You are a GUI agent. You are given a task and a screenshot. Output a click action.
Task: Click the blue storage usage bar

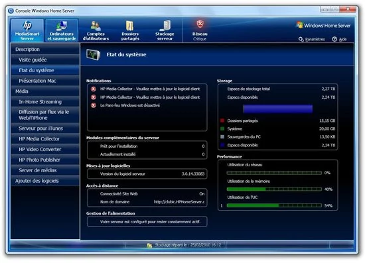[x=277, y=109]
